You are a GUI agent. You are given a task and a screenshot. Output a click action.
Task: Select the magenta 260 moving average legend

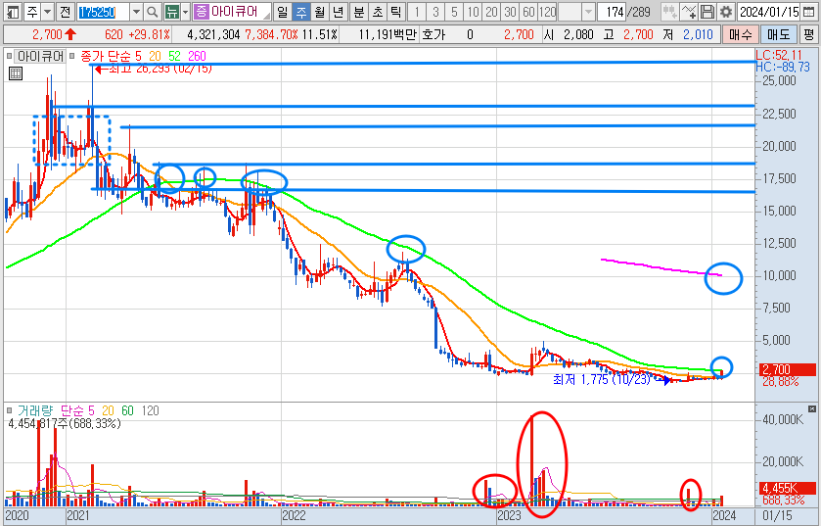(197, 56)
